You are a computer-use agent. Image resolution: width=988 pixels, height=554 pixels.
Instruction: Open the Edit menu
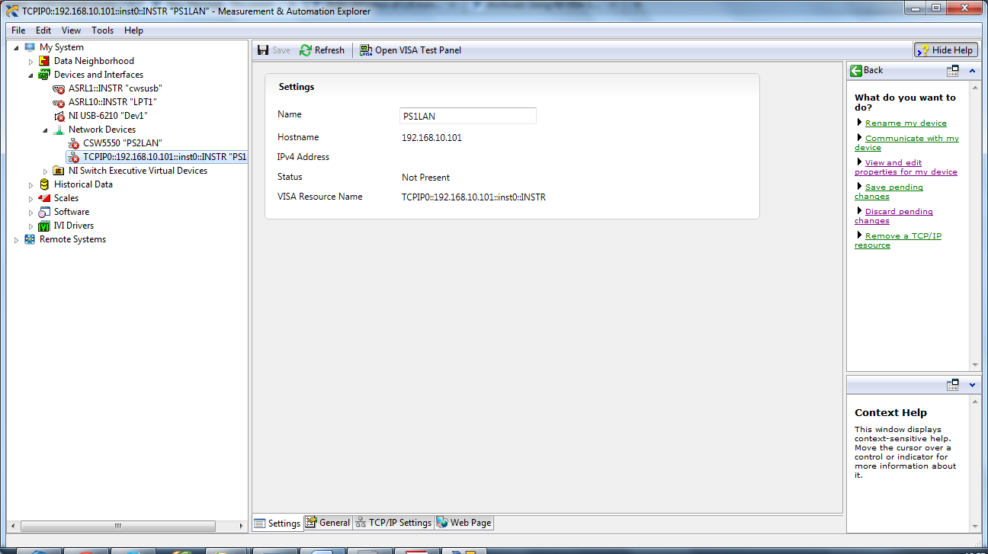(43, 30)
